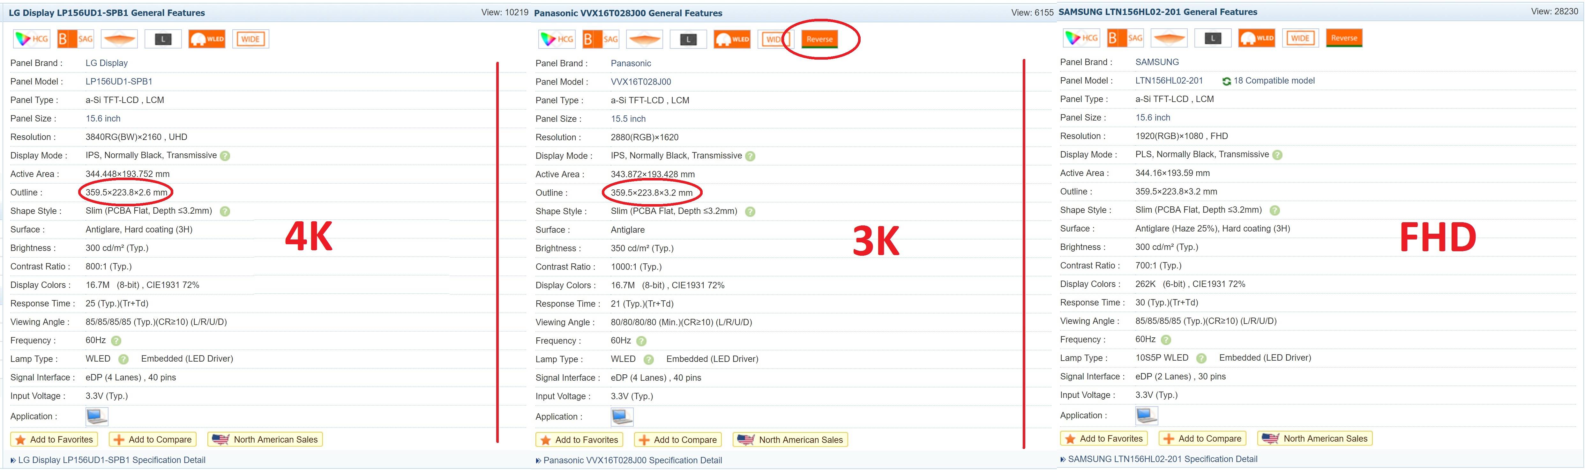Open the VVX16T028J00 model link
Viewport: 1585px width, 470px height.
pos(641,83)
